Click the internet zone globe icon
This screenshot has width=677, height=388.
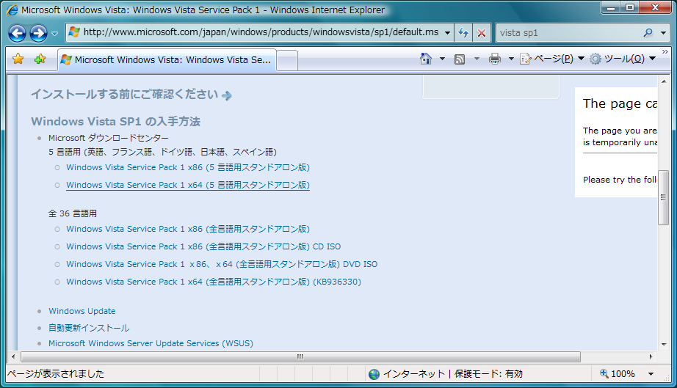374,374
